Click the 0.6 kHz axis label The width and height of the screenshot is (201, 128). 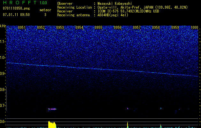[x=3, y=122]
